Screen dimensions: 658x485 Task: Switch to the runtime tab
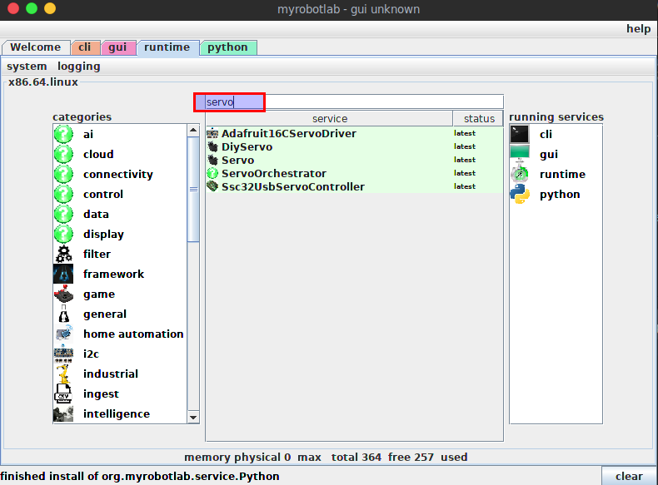(x=167, y=47)
